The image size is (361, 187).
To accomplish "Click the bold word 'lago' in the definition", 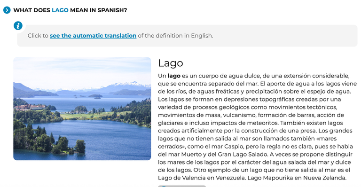I will coord(174,76).
